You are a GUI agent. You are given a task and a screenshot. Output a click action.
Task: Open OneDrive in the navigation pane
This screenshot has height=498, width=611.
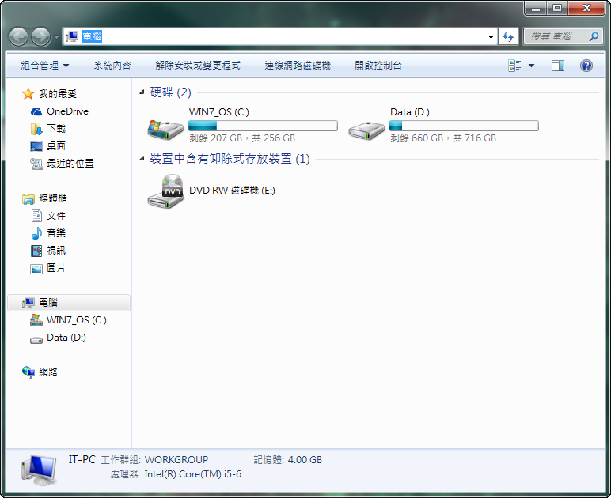(67, 111)
